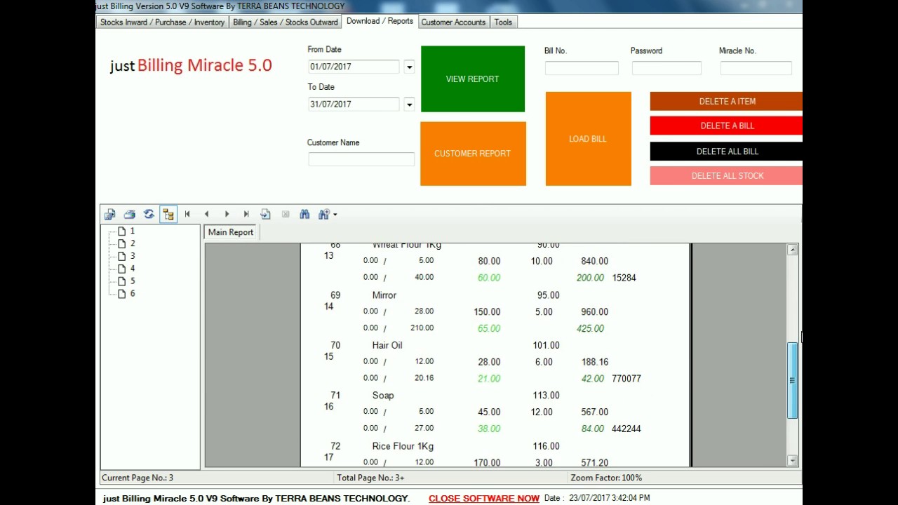This screenshot has width=898, height=505.
Task: Click the DELETE A ITEM button
Action: [726, 102]
